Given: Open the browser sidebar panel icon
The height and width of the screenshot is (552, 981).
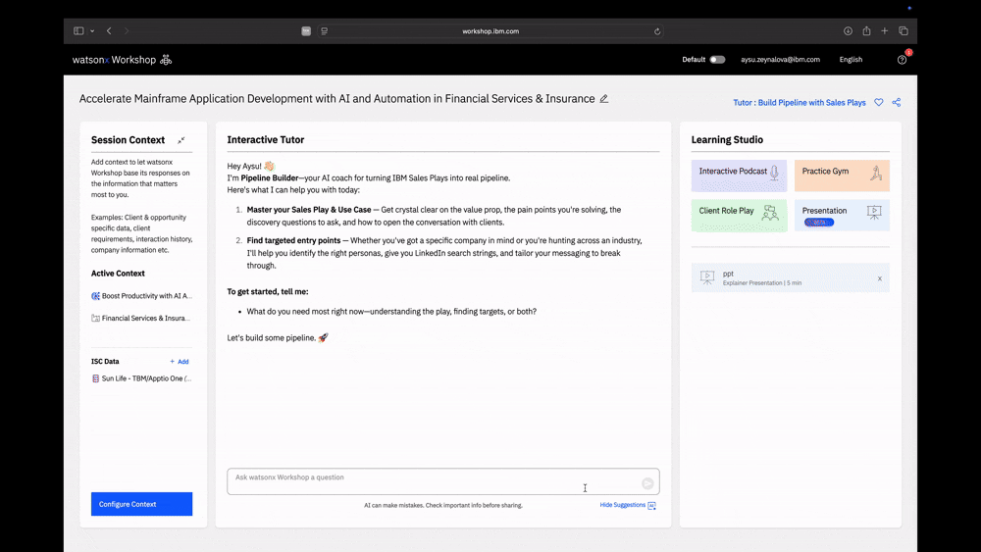Looking at the screenshot, I should click(78, 30).
